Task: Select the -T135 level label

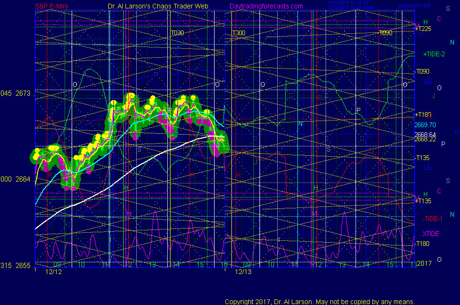Action: 422,158
